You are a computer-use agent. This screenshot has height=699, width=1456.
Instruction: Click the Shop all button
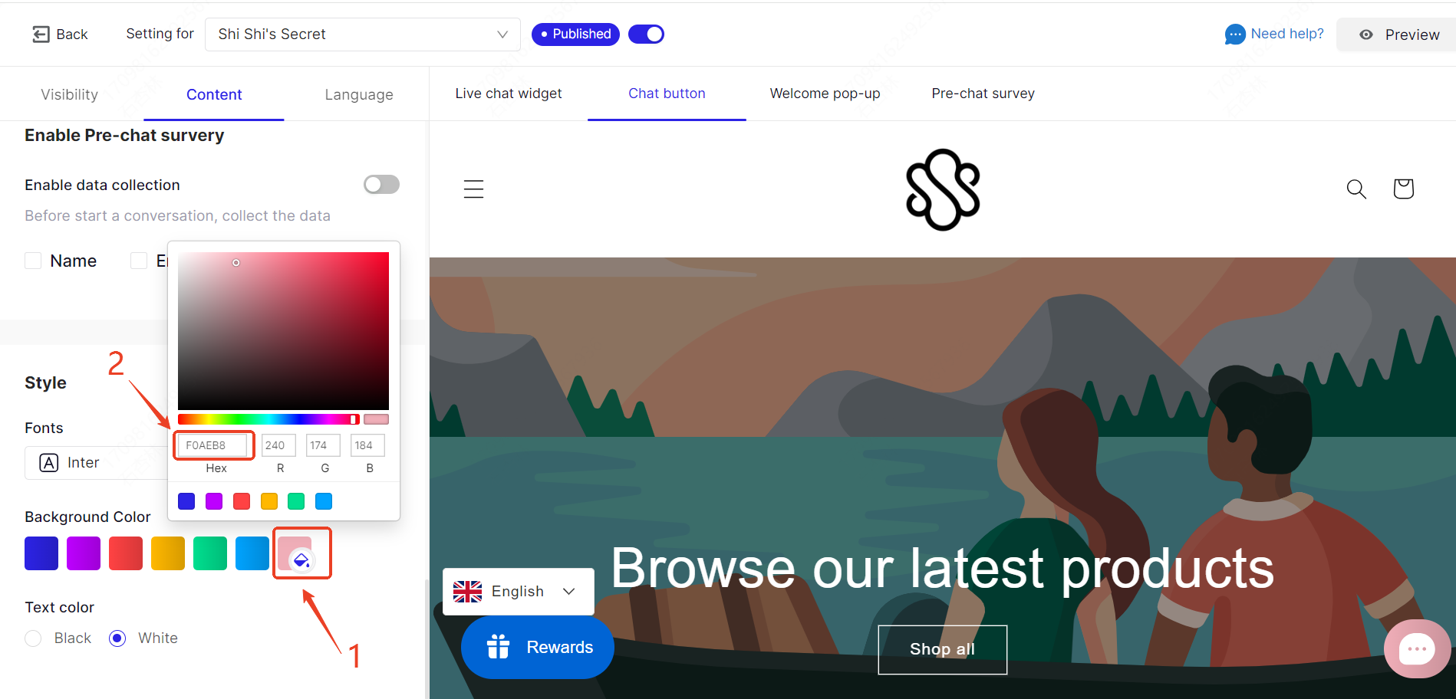pyautogui.click(x=942, y=649)
